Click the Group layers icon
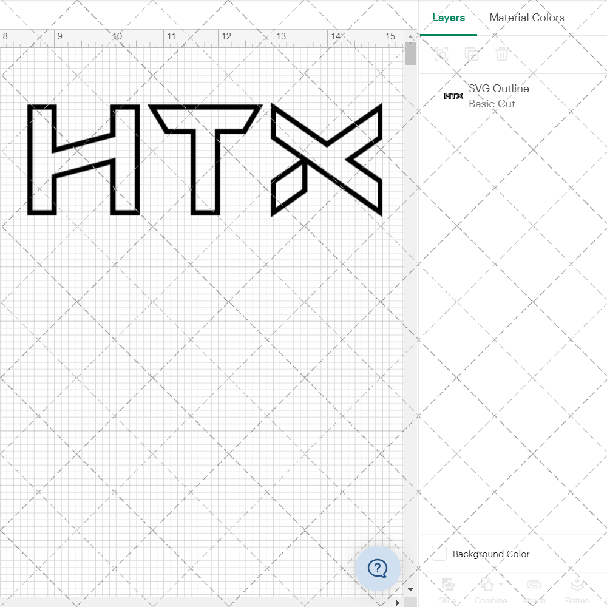 pyautogui.click(x=441, y=54)
